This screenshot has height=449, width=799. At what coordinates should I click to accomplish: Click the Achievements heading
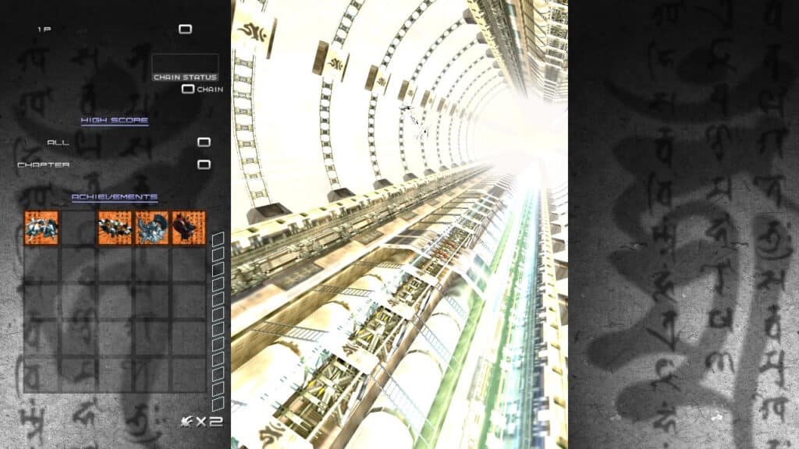pos(115,197)
